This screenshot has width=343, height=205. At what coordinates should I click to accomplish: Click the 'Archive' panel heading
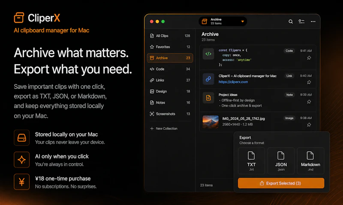tap(210, 34)
